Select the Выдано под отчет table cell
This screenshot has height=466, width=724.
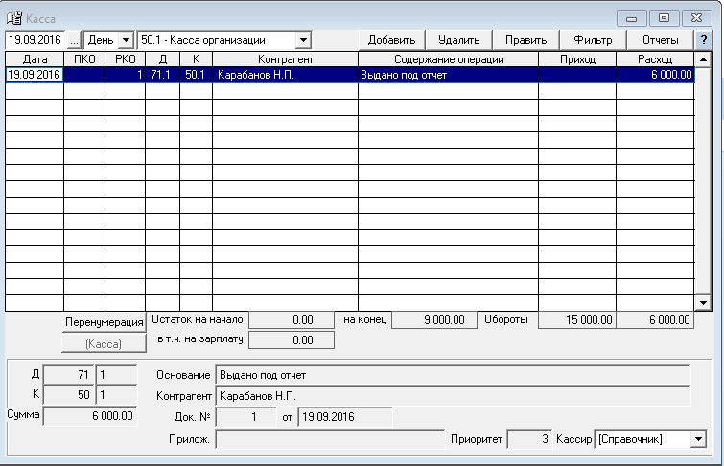449,75
